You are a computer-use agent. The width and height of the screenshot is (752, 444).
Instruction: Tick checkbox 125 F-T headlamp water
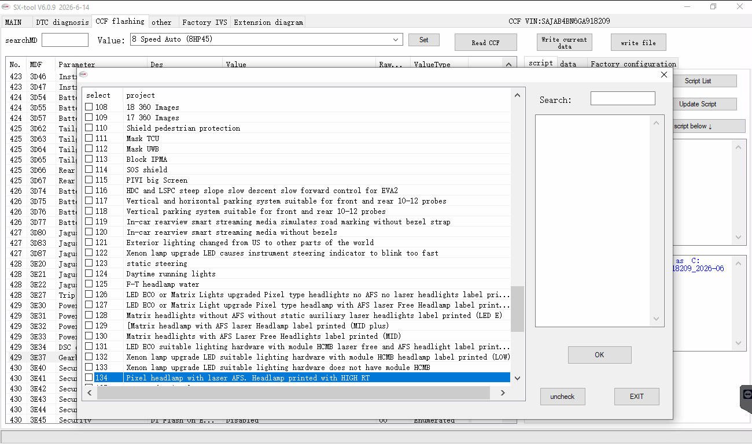pos(89,284)
